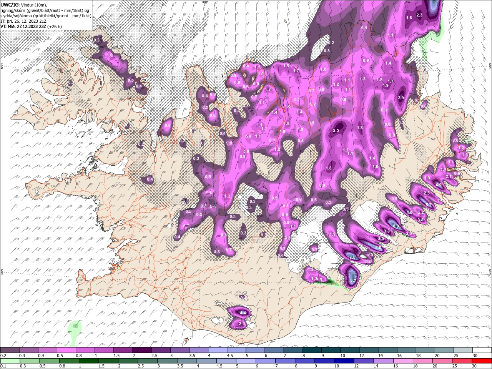The width and height of the screenshot is (492, 369).
Task: Click the 4.4 value over the southern glacier
Action: point(243,313)
